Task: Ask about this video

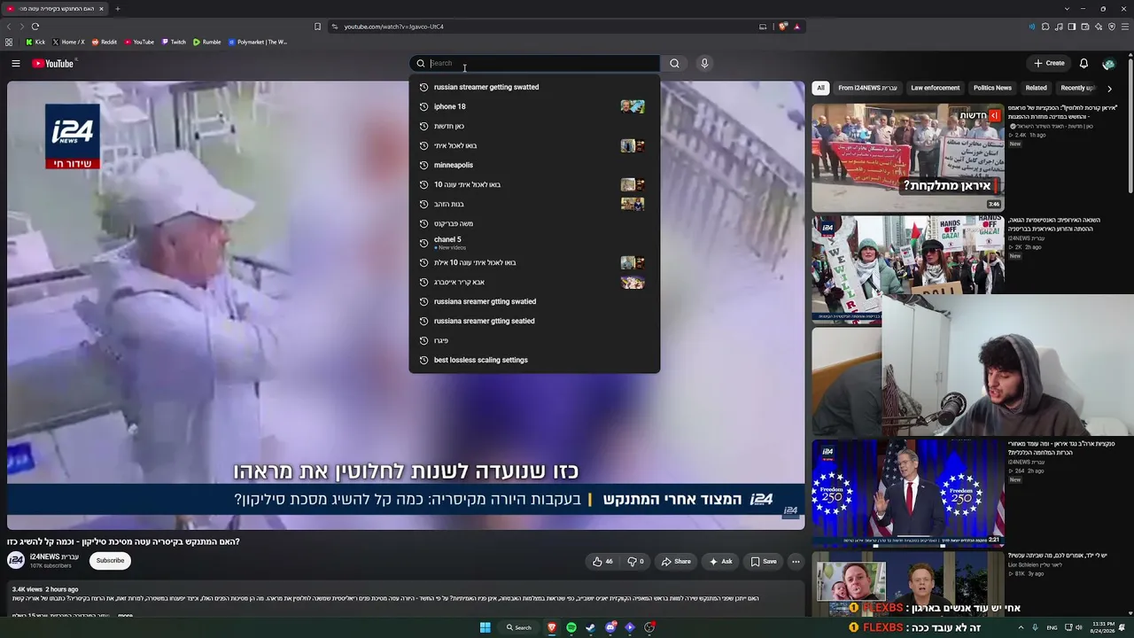Action: pos(721,561)
